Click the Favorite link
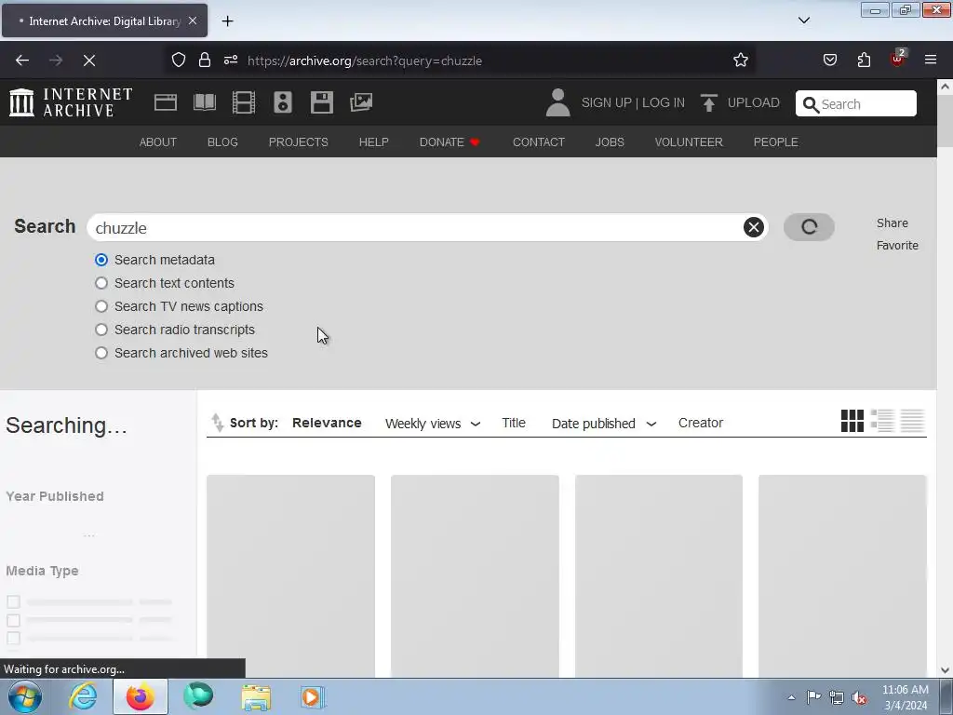 pos(897,246)
